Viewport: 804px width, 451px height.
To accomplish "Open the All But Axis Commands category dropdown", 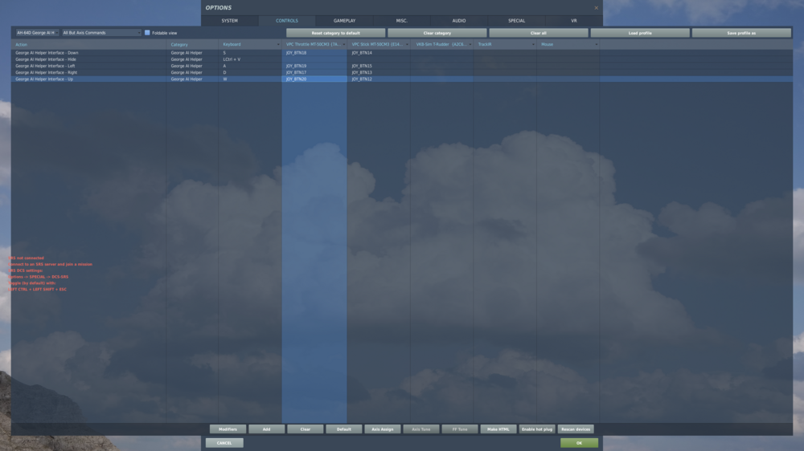I will pyautogui.click(x=101, y=33).
